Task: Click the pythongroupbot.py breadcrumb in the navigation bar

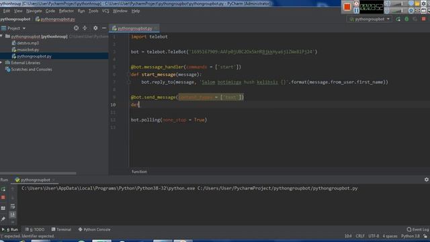Action: [55, 19]
